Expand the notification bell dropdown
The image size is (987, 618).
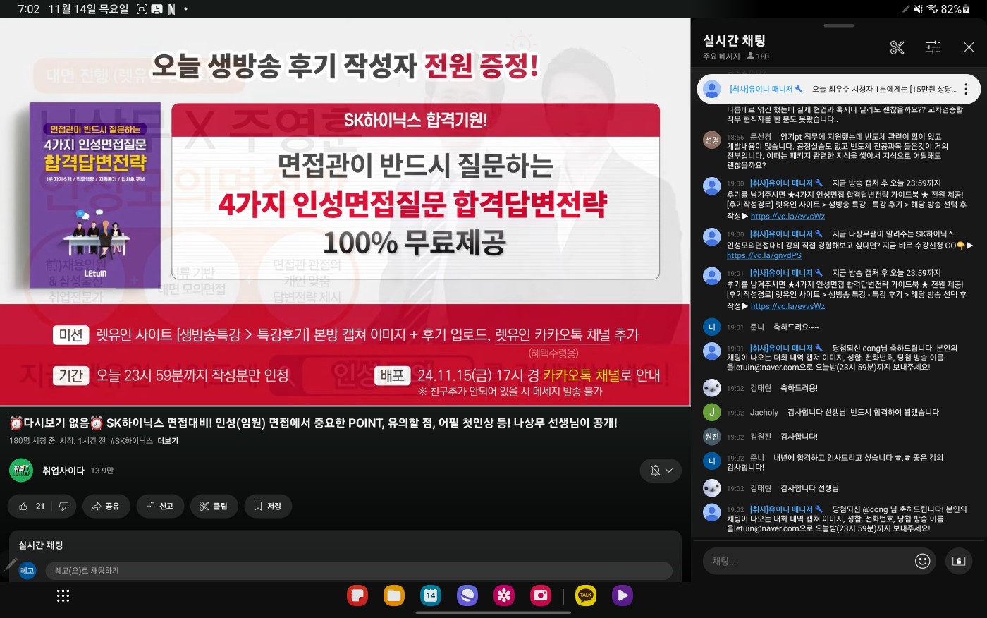(661, 471)
